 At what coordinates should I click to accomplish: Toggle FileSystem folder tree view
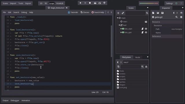pyautogui.click(x=118, y=67)
